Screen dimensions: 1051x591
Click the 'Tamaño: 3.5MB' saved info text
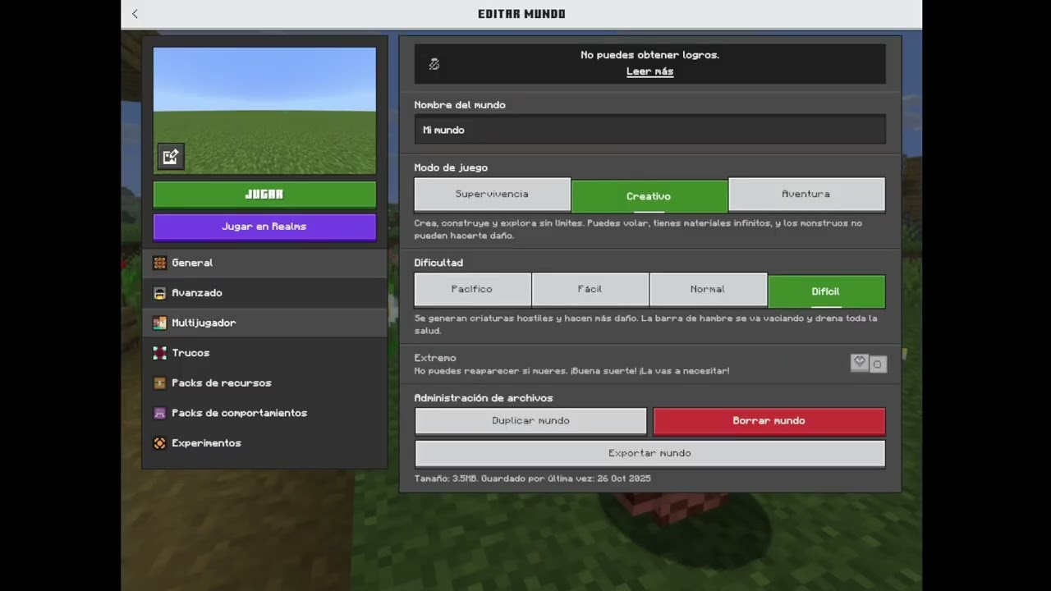click(532, 479)
